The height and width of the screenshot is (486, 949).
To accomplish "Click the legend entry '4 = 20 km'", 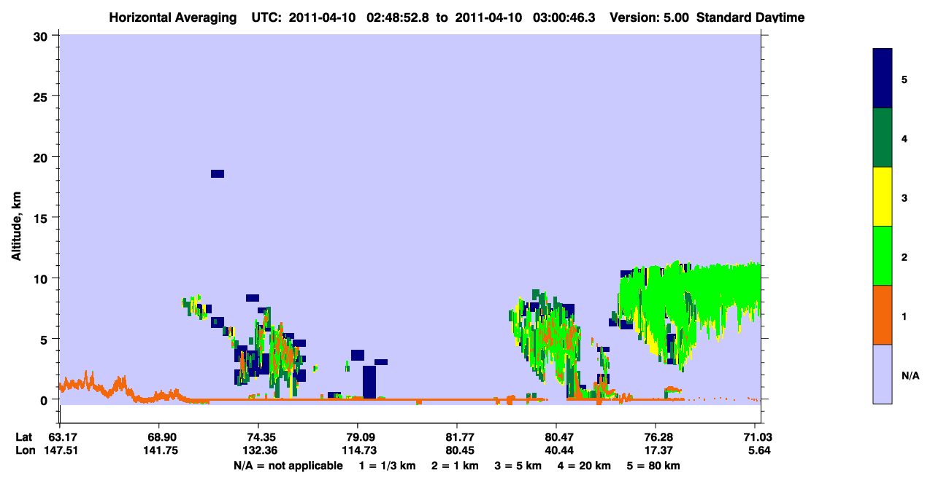I will coord(585,466).
